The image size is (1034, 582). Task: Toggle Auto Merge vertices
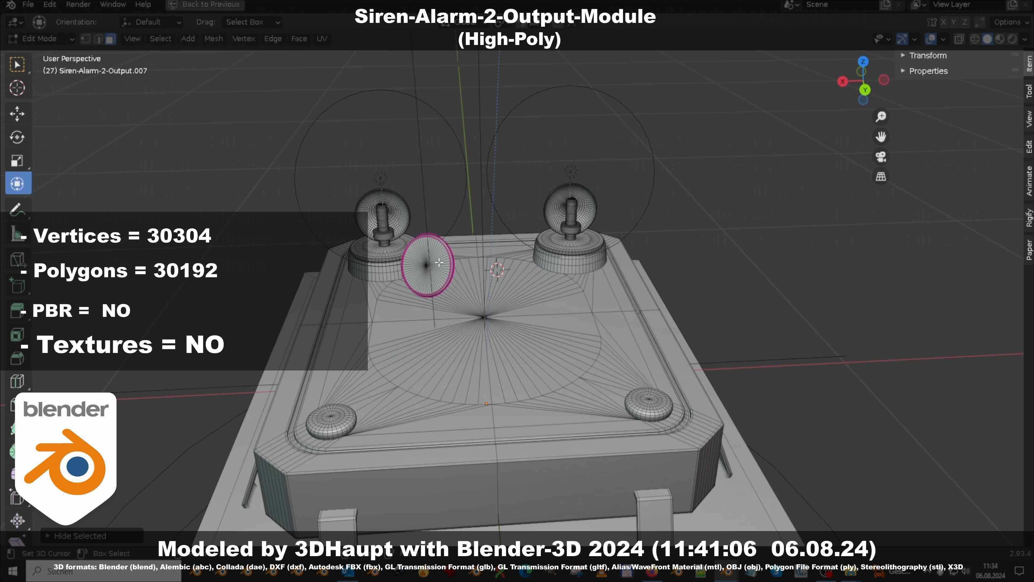(x=979, y=22)
